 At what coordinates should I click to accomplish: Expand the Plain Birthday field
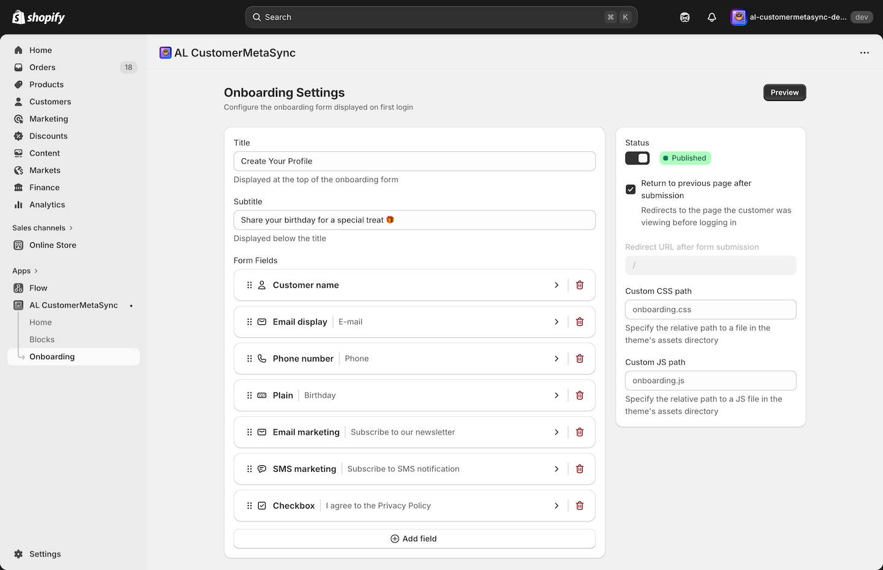[x=556, y=395]
